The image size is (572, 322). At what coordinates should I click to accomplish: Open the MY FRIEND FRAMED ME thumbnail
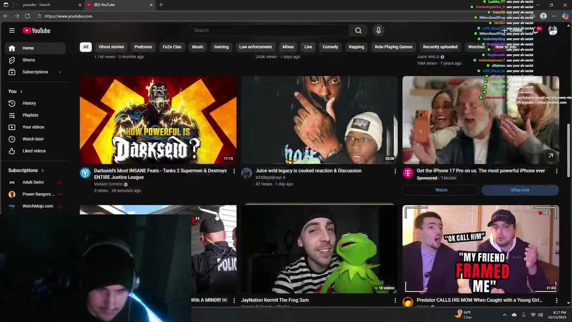tap(481, 250)
